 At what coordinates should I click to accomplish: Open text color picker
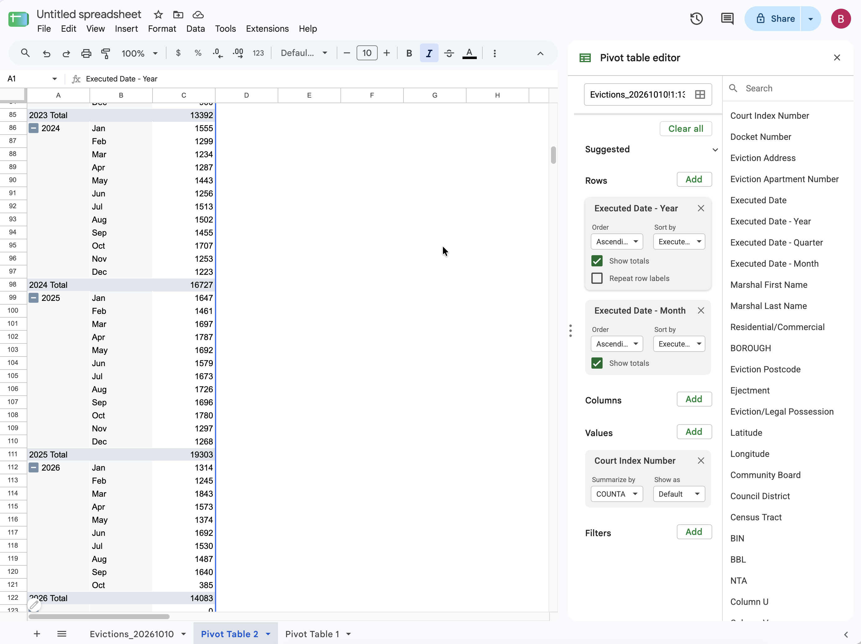point(469,53)
